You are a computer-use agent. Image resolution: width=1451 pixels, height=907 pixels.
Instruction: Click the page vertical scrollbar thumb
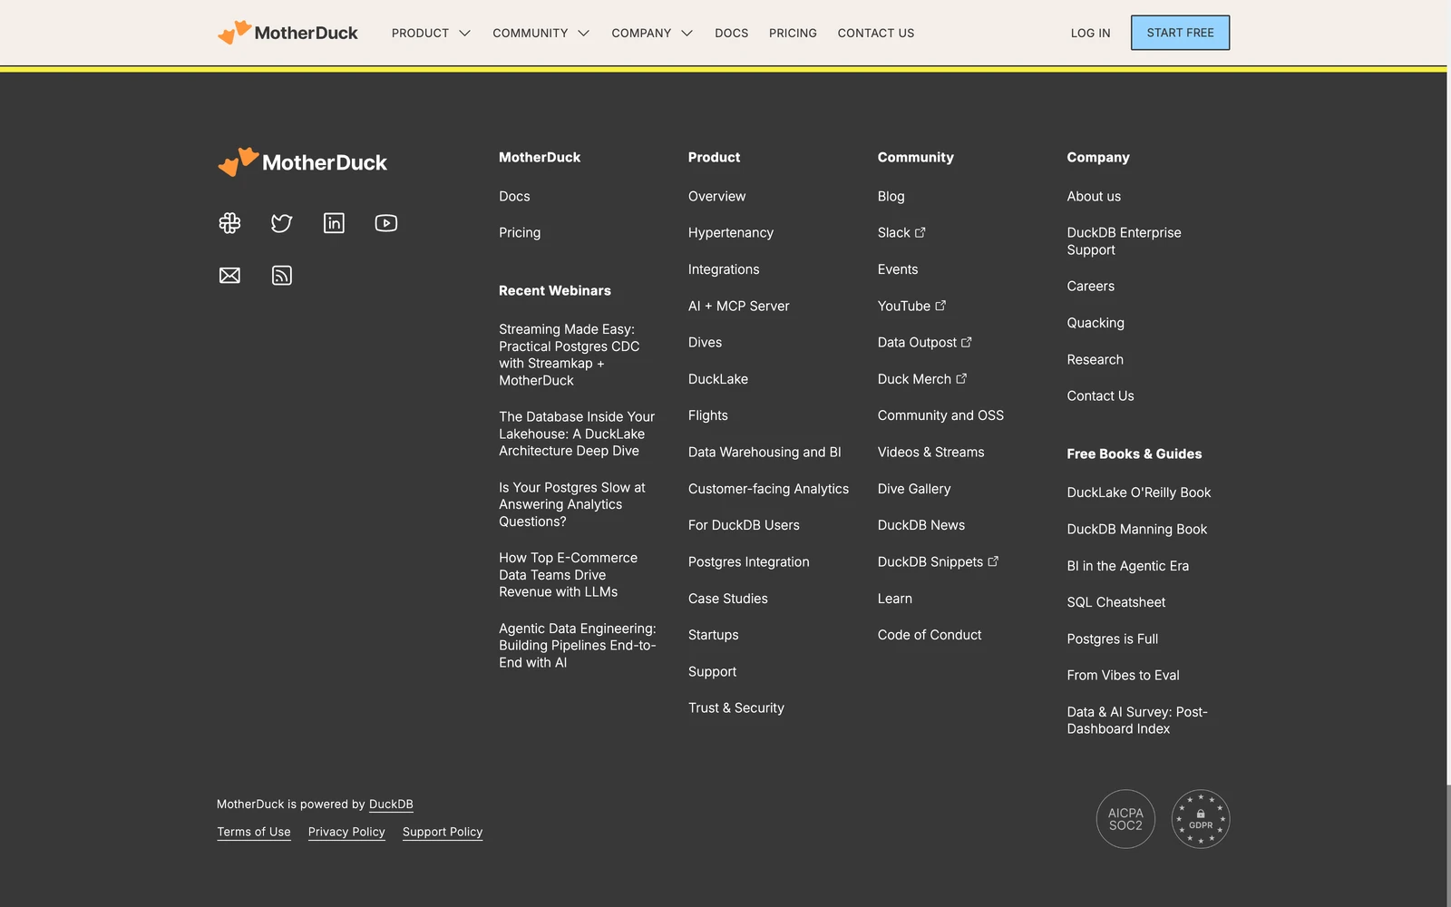1448,845
